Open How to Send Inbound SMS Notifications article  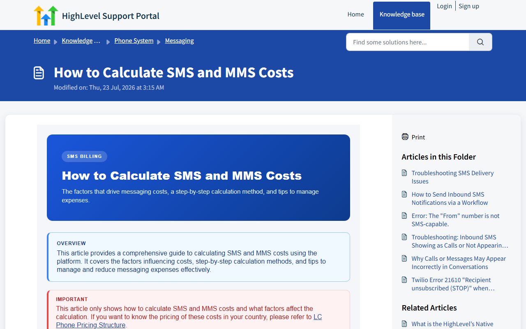click(x=450, y=199)
